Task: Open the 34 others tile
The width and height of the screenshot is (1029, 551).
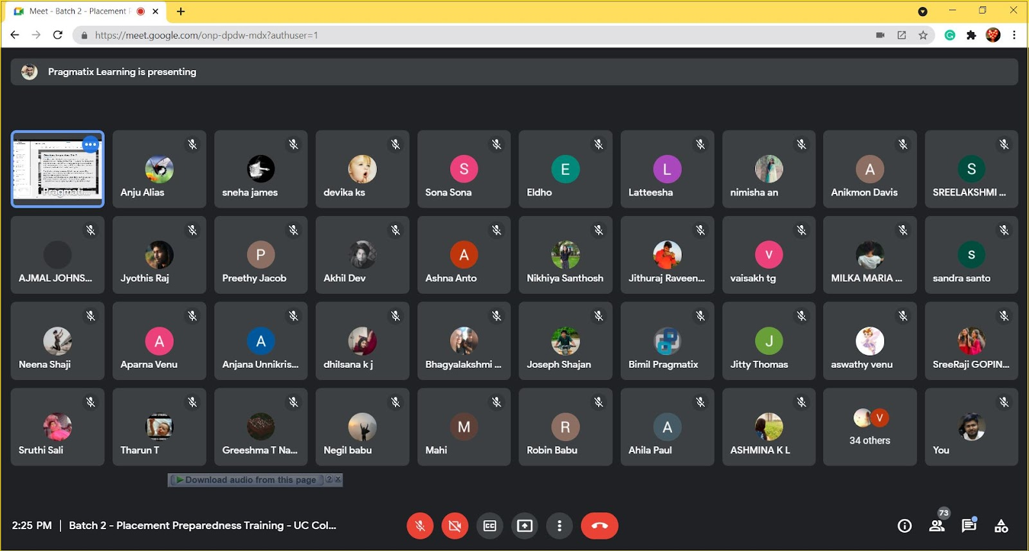Action: click(x=870, y=427)
